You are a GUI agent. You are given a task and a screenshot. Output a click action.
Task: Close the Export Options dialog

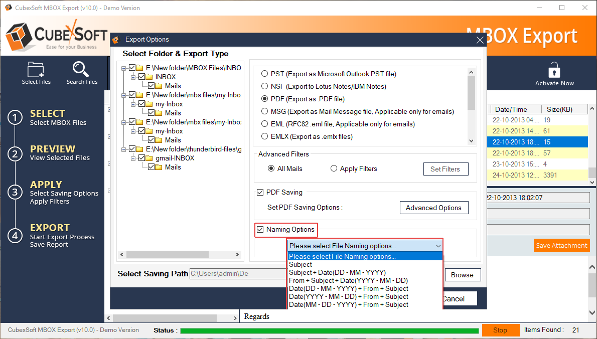pyautogui.click(x=480, y=40)
